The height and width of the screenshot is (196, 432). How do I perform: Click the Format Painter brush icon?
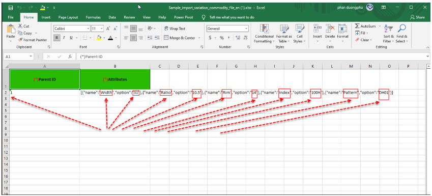click(20, 40)
